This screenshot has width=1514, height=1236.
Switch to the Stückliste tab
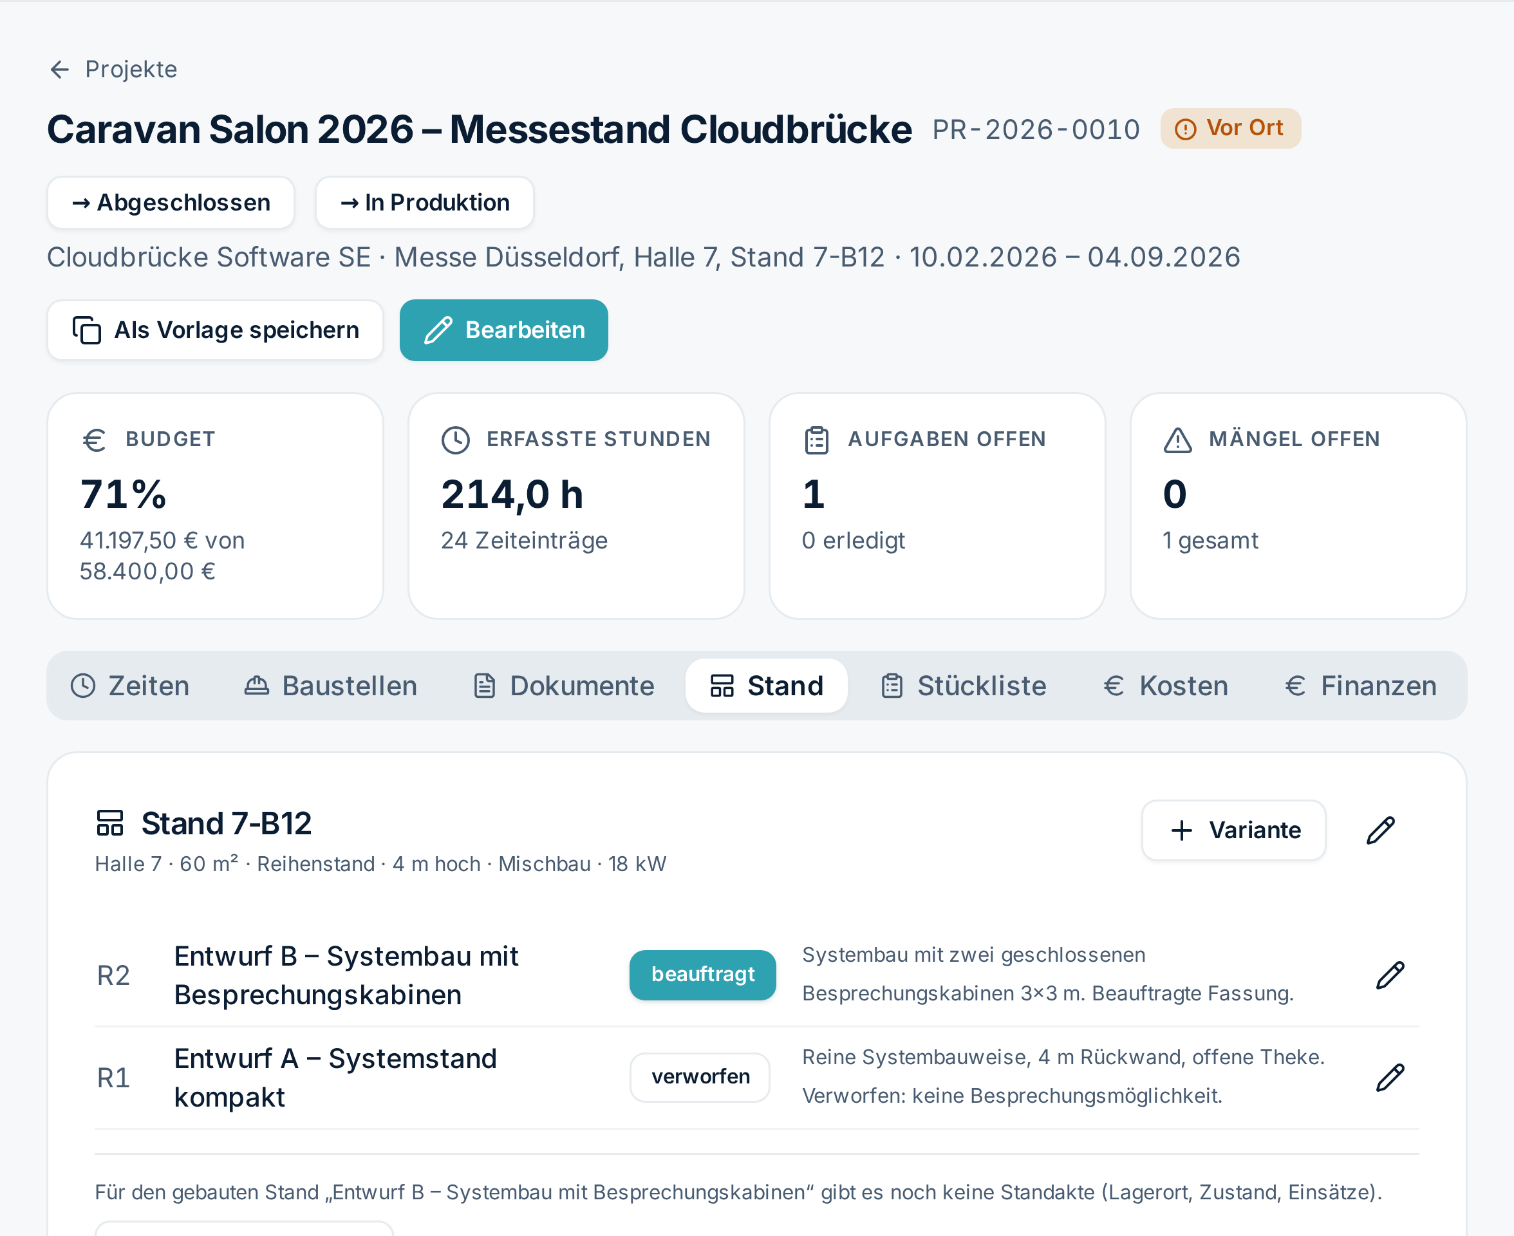(x=964, y=686)
